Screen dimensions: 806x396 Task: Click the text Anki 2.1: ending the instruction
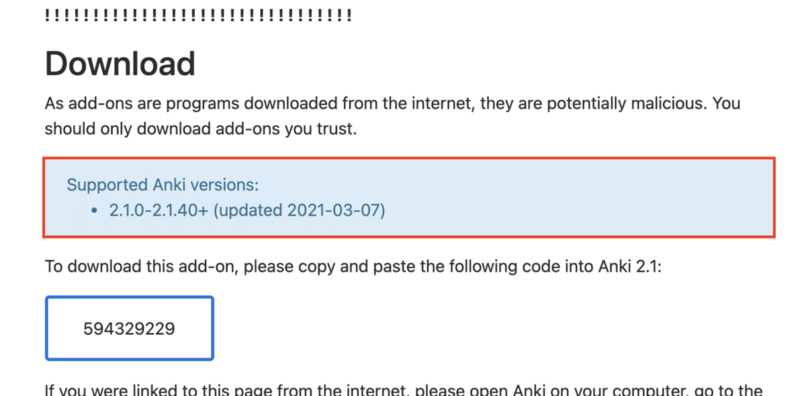[629, 267]
